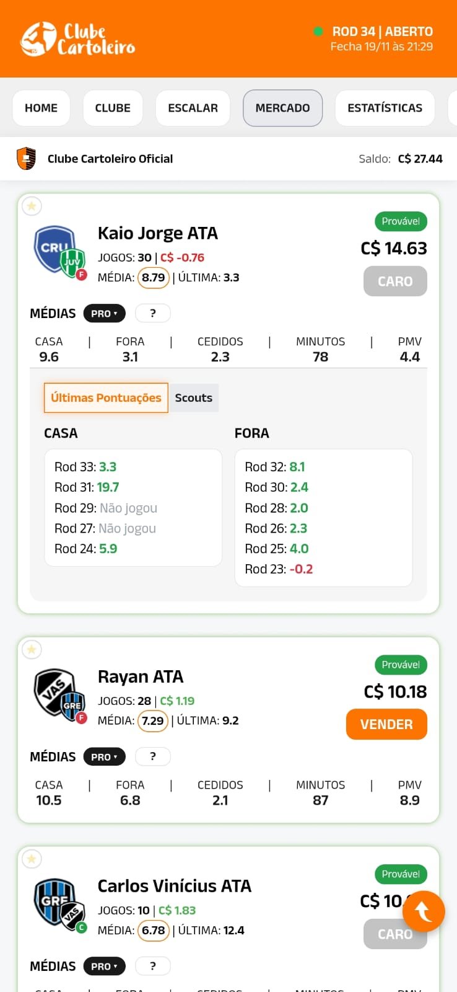Click the Clube Cartoleiro Oficial team shield
The width and height of the screenshot is (457, 992).
(26, 159)
